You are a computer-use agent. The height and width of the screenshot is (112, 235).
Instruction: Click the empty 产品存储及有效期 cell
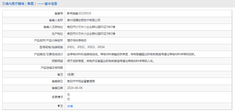pos(148,68)
